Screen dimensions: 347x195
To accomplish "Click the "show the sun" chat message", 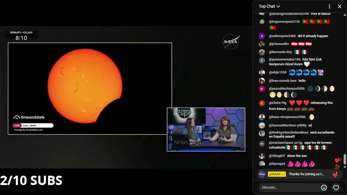I will coord(297,156).
